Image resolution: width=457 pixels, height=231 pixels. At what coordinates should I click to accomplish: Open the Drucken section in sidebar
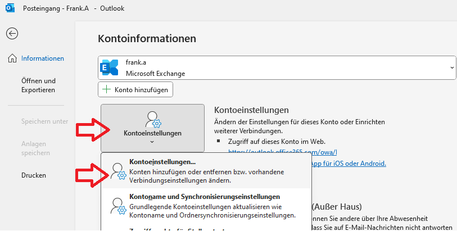[34, 175]
